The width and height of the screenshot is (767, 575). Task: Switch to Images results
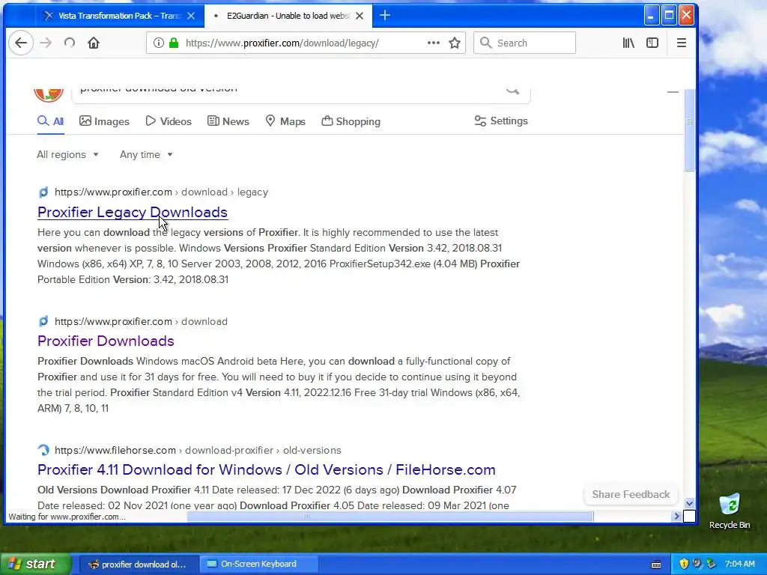coord(104,121)
